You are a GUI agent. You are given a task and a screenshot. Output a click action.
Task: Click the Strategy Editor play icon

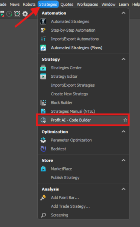tap(43, 77)
